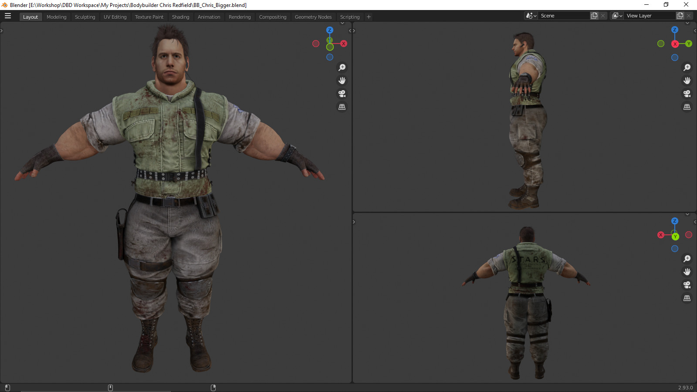Click the red X axis in back-view gizmo
The width and height of the screenshot is (697, 392).
661,235
